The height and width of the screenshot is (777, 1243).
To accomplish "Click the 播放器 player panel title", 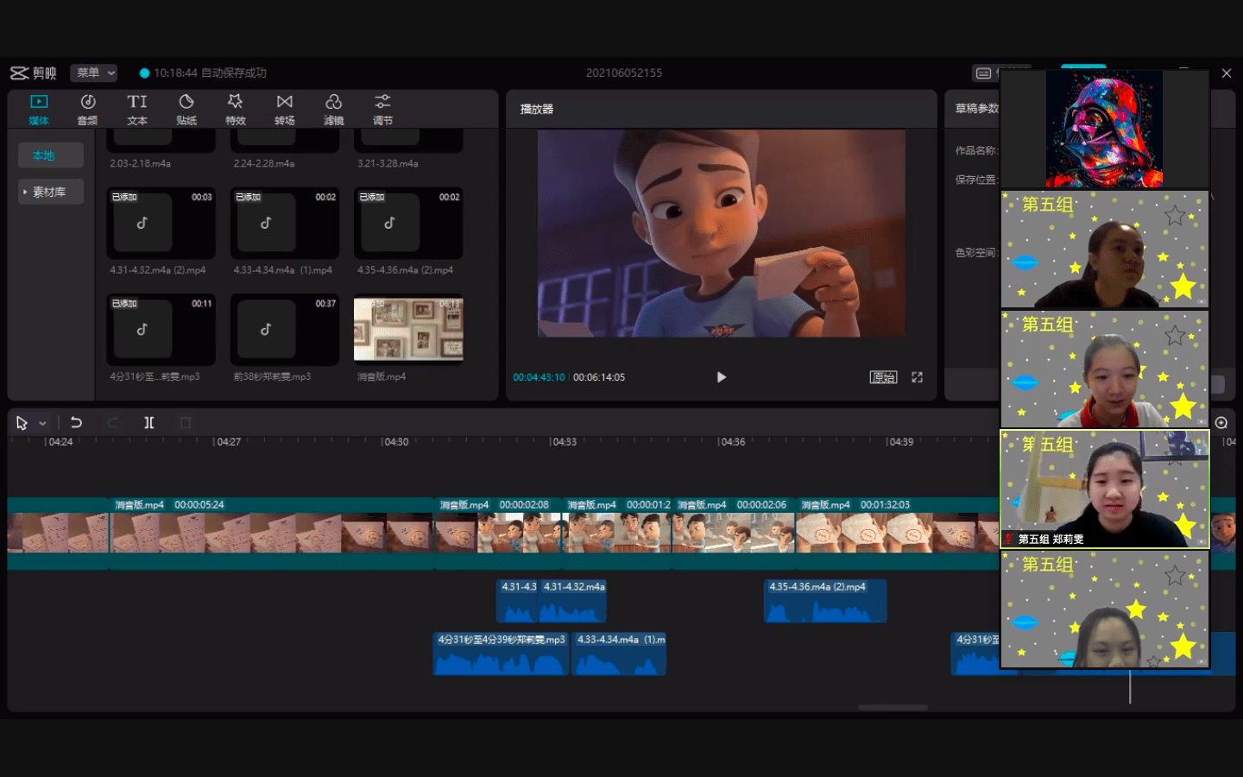I will 537,110.
